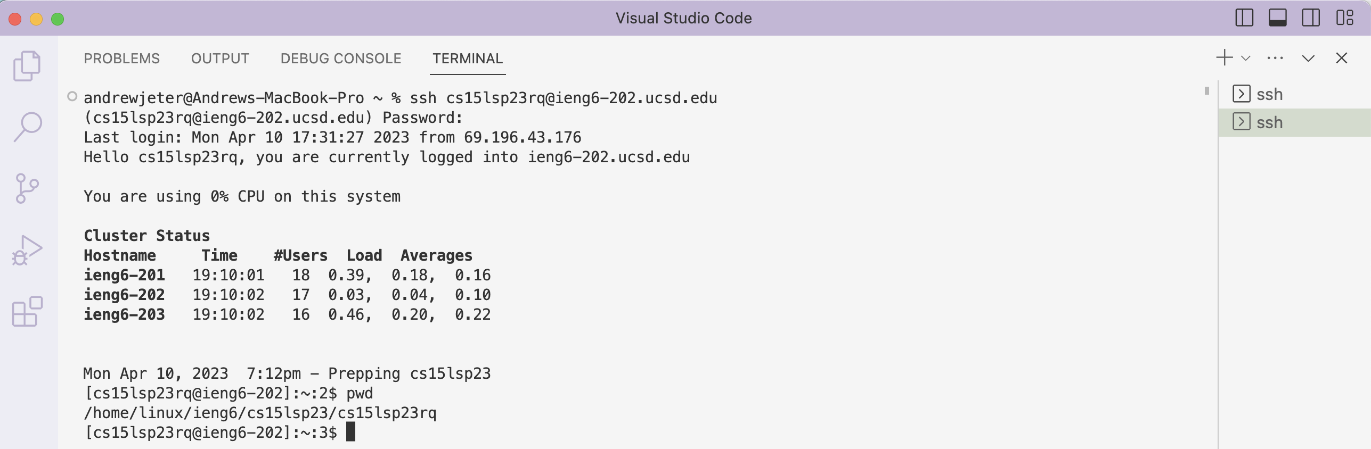
Task: Open the Extensions view icon
Action: pyautogui.click(x=27, y=311)
